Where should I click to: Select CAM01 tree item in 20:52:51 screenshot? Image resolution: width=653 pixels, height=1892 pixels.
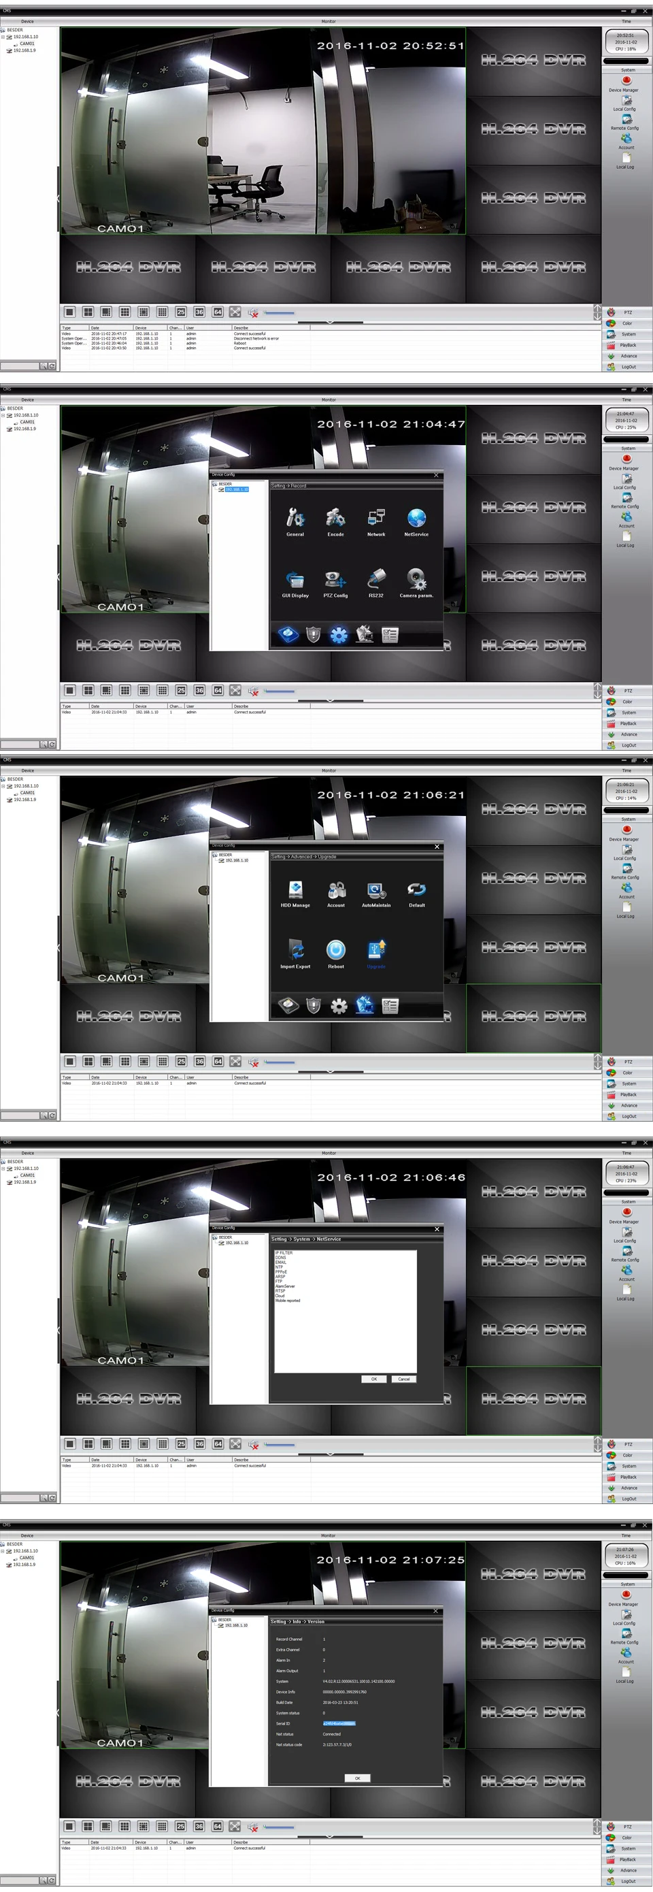pyautogui.click(x=27, y=44)
